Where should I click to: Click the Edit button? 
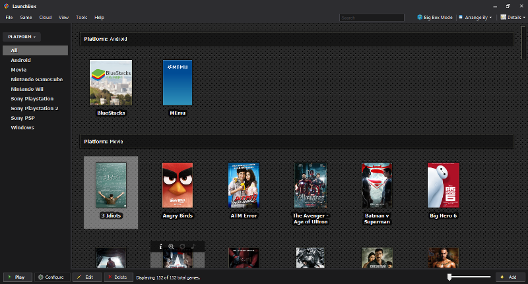(x=87, y=277)
